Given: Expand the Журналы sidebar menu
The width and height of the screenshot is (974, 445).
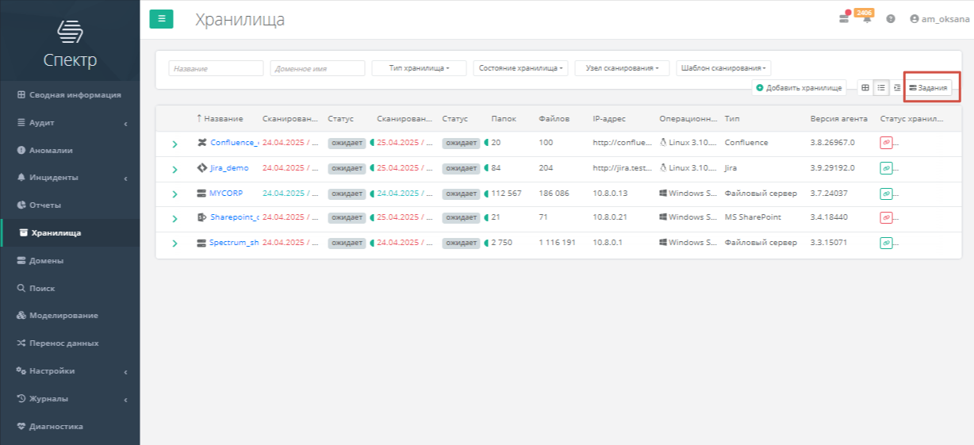Looking at the screenshot, I should (x=70, y=398).
